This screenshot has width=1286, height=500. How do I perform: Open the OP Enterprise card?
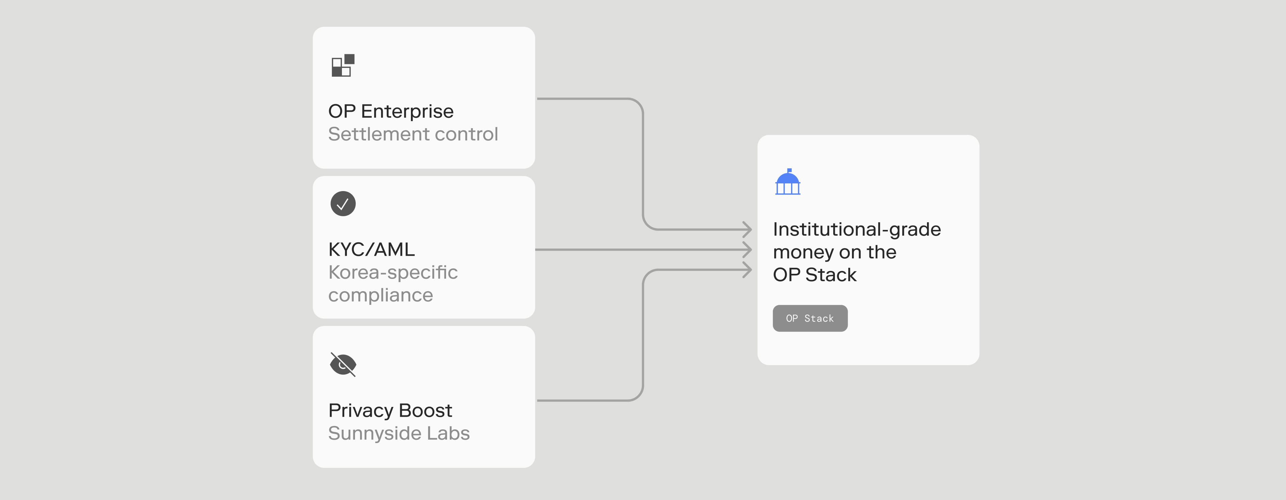(424, 98)
